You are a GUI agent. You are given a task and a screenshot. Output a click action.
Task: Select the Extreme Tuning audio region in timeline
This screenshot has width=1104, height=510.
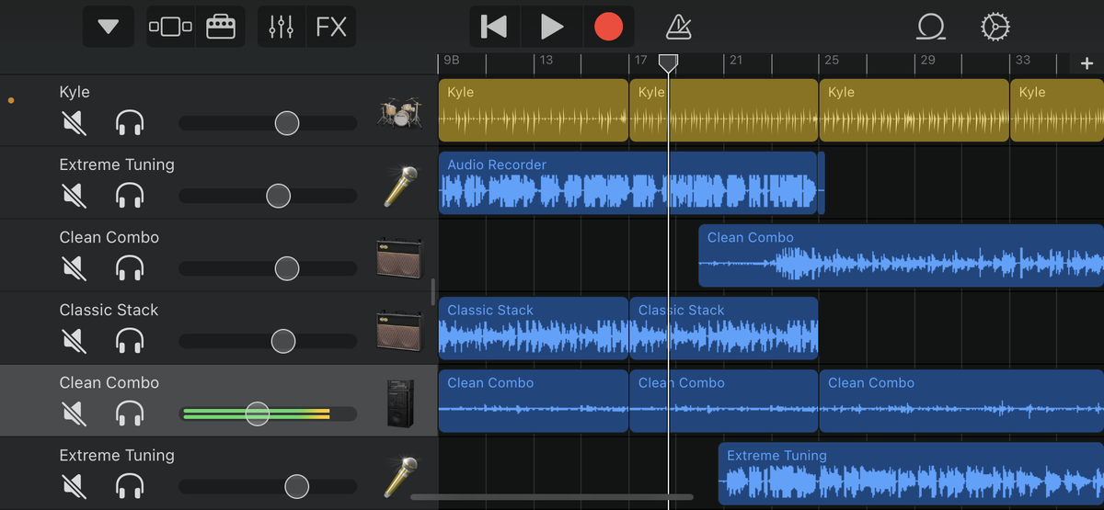click(x=911, y=473)
